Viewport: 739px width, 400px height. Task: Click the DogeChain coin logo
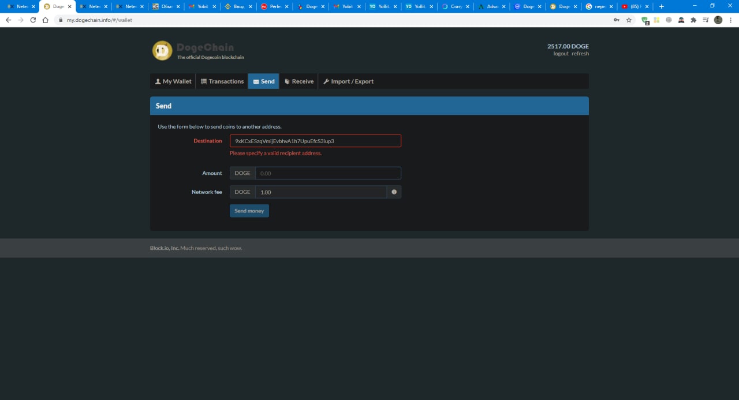(162, 51)
